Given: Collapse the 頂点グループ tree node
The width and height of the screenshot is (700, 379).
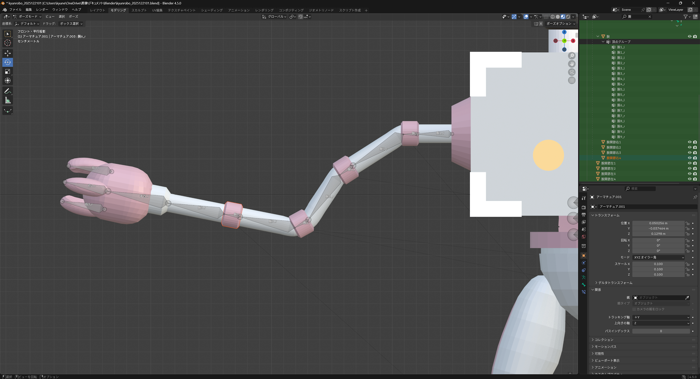Looking at the screenshot, I should (x=603, y=42).
